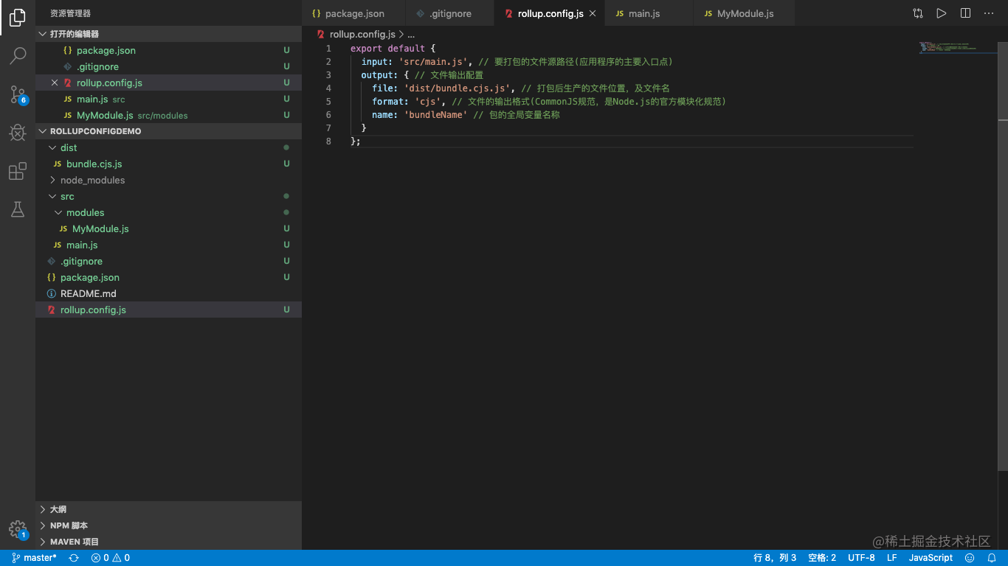Open the notifications bell
1008x566 pixels.
993,558
